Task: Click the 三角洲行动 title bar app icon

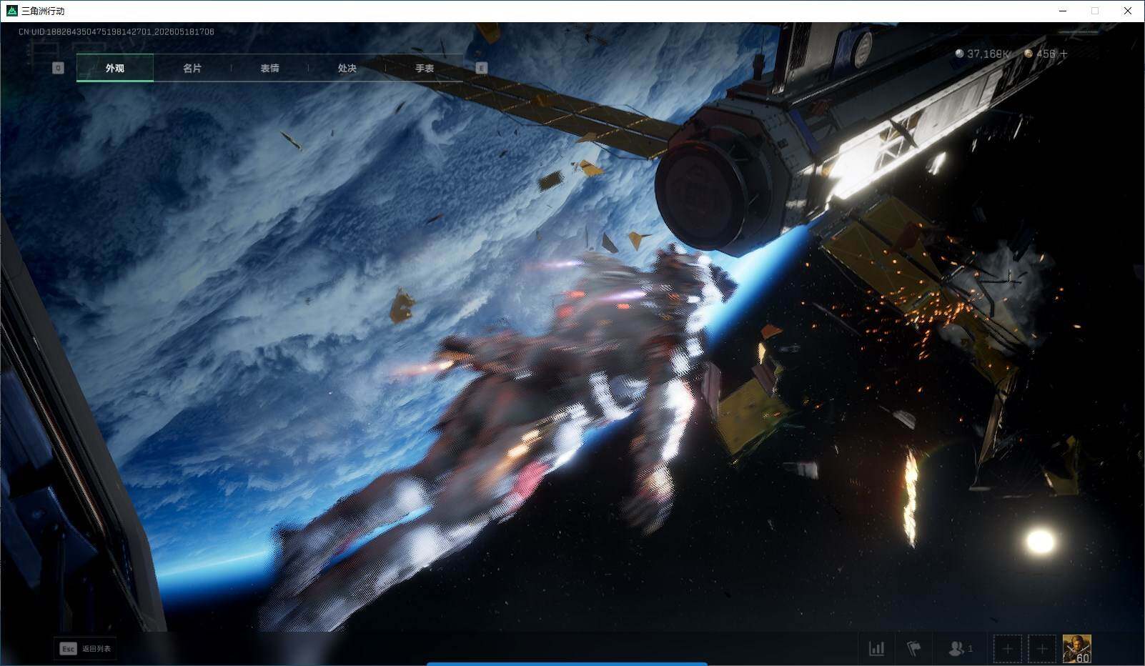Action: click(11, 11)
